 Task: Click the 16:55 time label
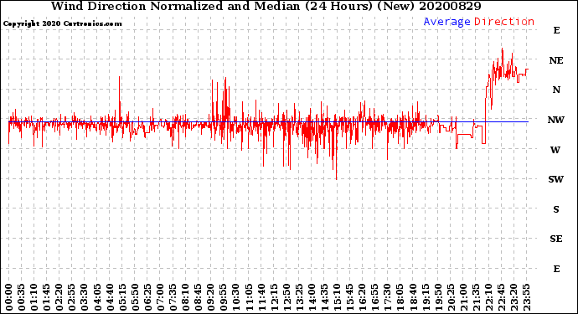[375, 297]
